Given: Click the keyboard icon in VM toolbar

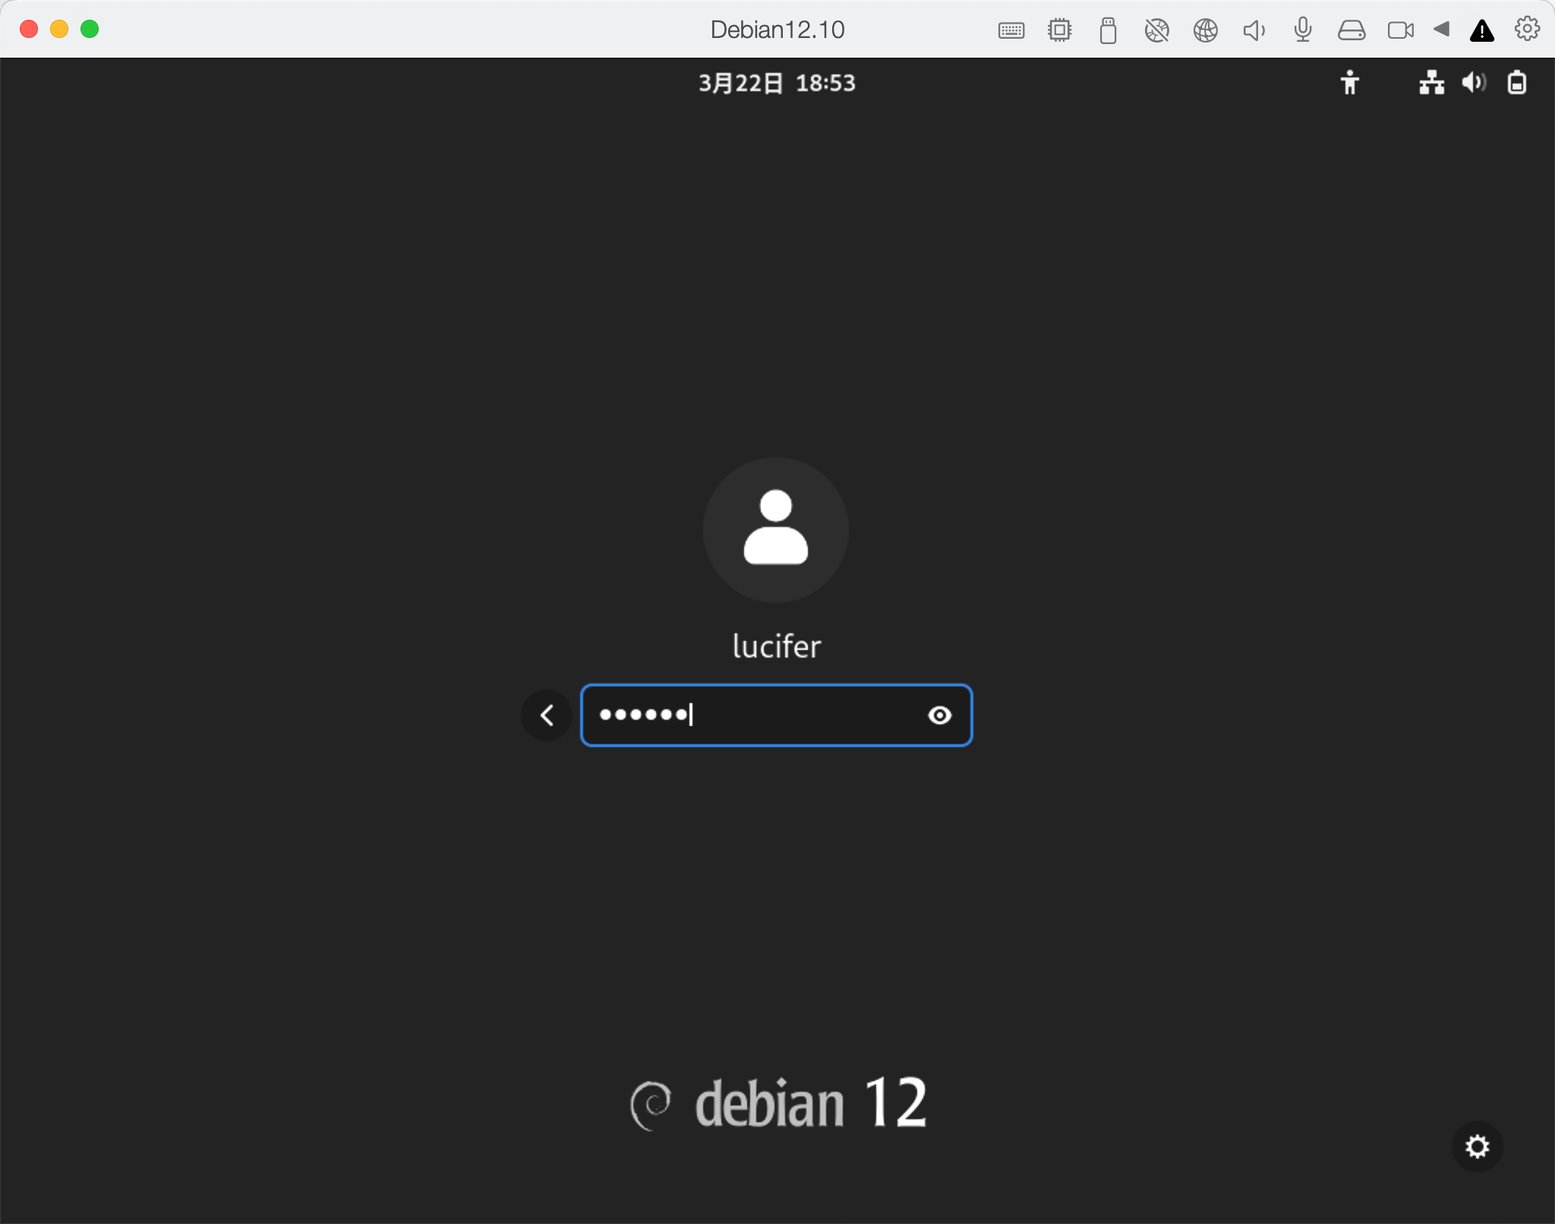Looking at the screenshot, I should point(1011,30).
